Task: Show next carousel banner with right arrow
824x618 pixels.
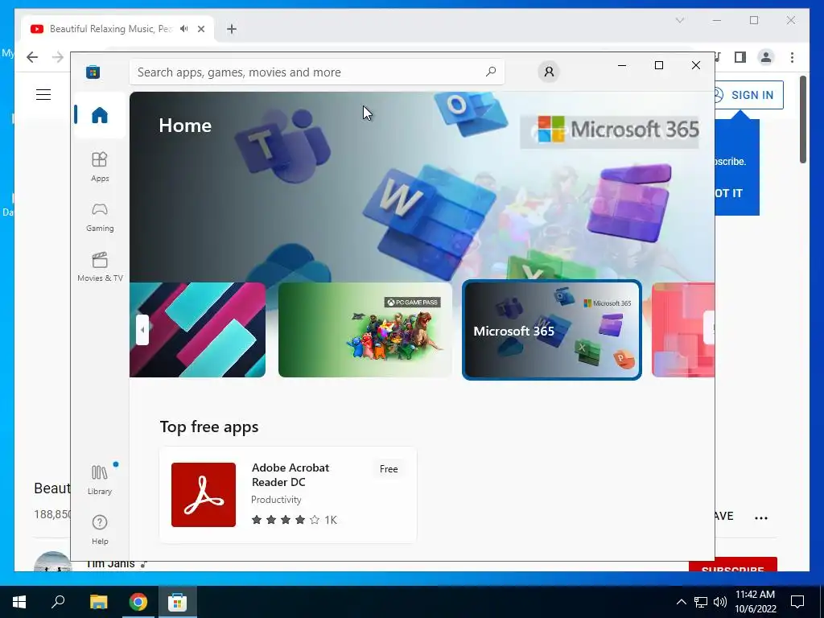Action: [710, 328]
